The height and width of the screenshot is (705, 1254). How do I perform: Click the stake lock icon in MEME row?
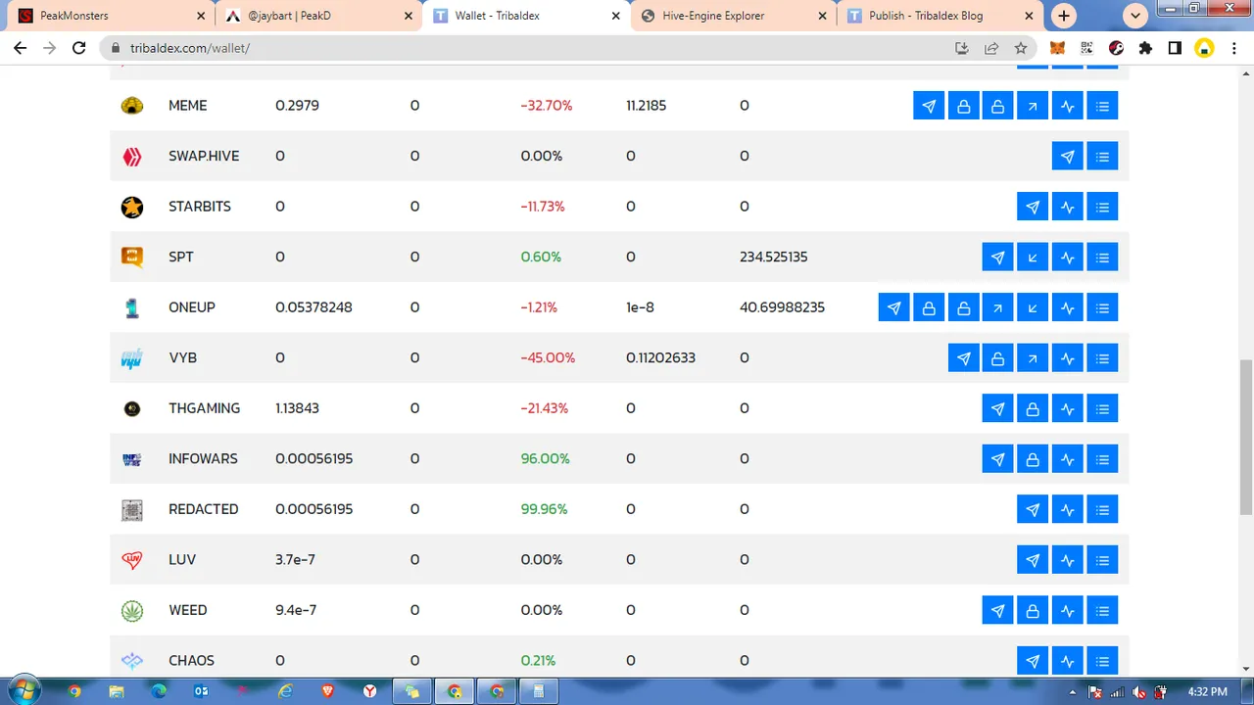[x=964, y=106]
